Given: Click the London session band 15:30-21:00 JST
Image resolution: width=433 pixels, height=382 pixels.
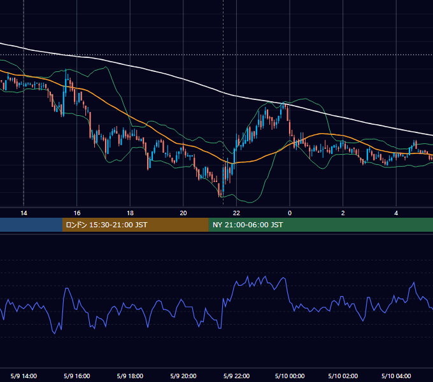Looking at the screenshot, I should (x=135, y=225).
